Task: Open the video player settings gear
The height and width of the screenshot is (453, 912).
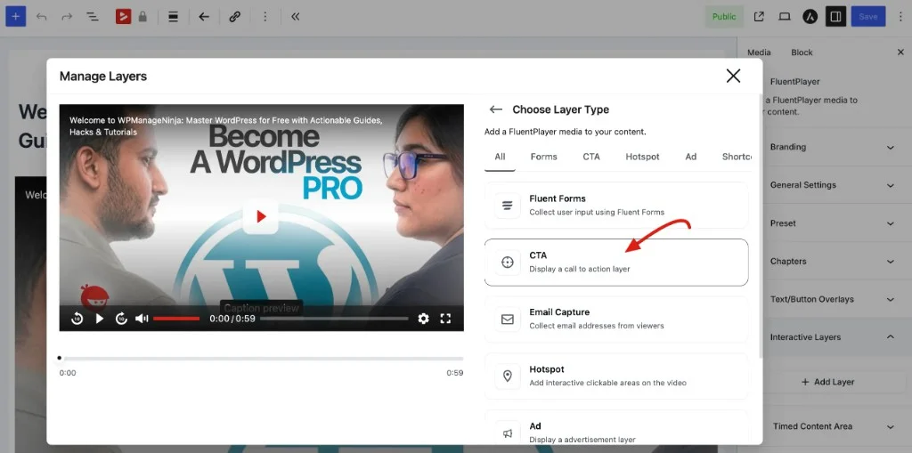Action: click(x=423, y=318)
